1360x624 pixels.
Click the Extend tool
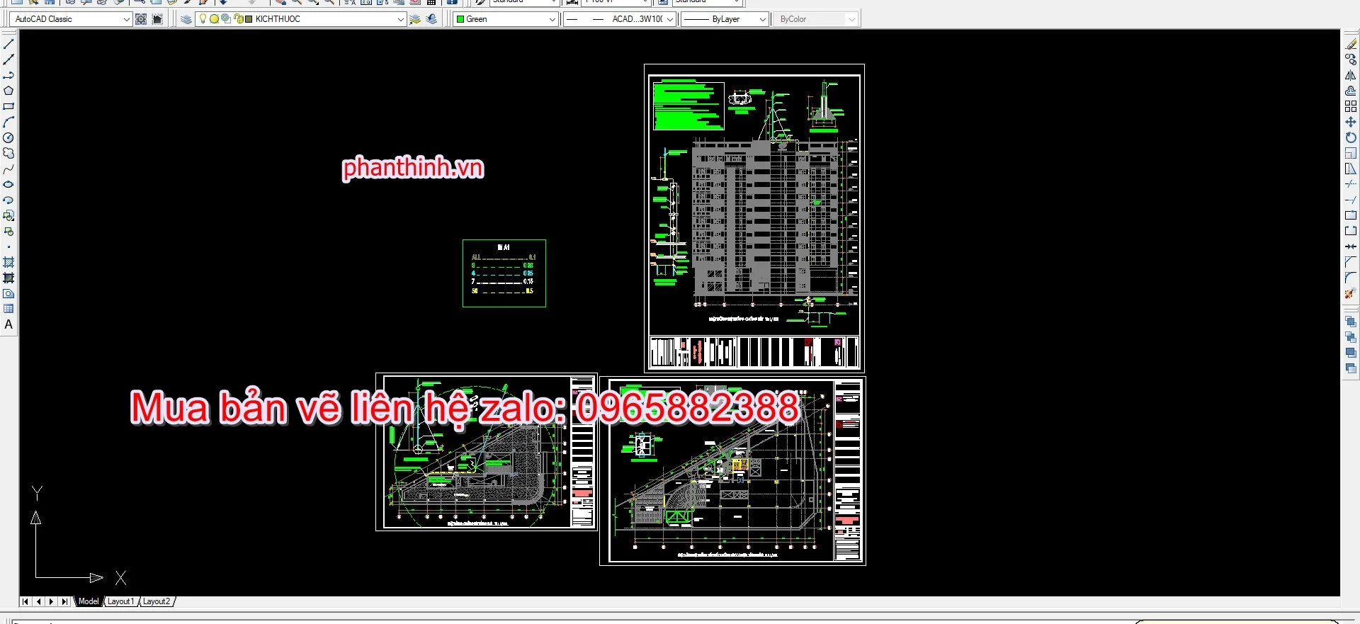coord(1351,200)
